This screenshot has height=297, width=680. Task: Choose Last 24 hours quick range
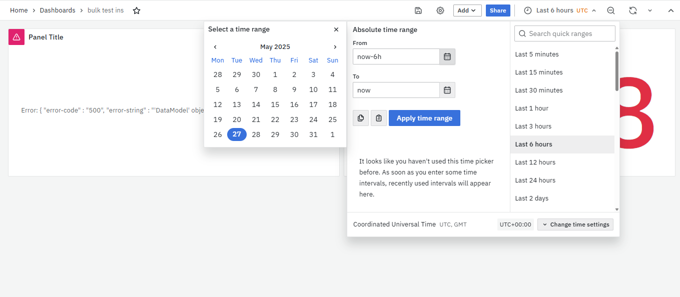[x=535, y=180]
